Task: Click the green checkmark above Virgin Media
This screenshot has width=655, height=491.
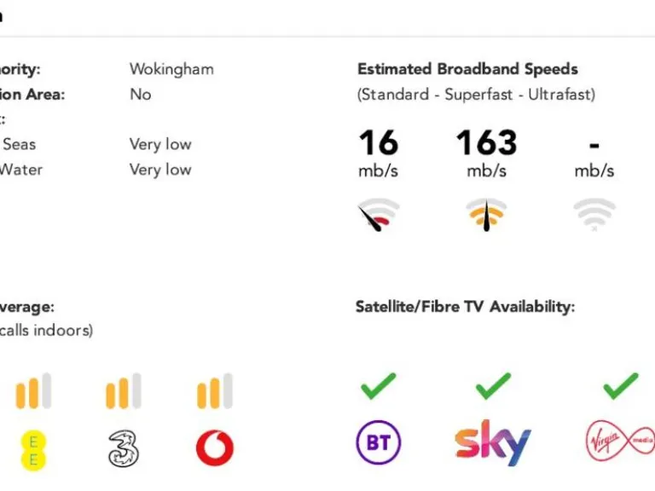Action: (x=620, y=386)
